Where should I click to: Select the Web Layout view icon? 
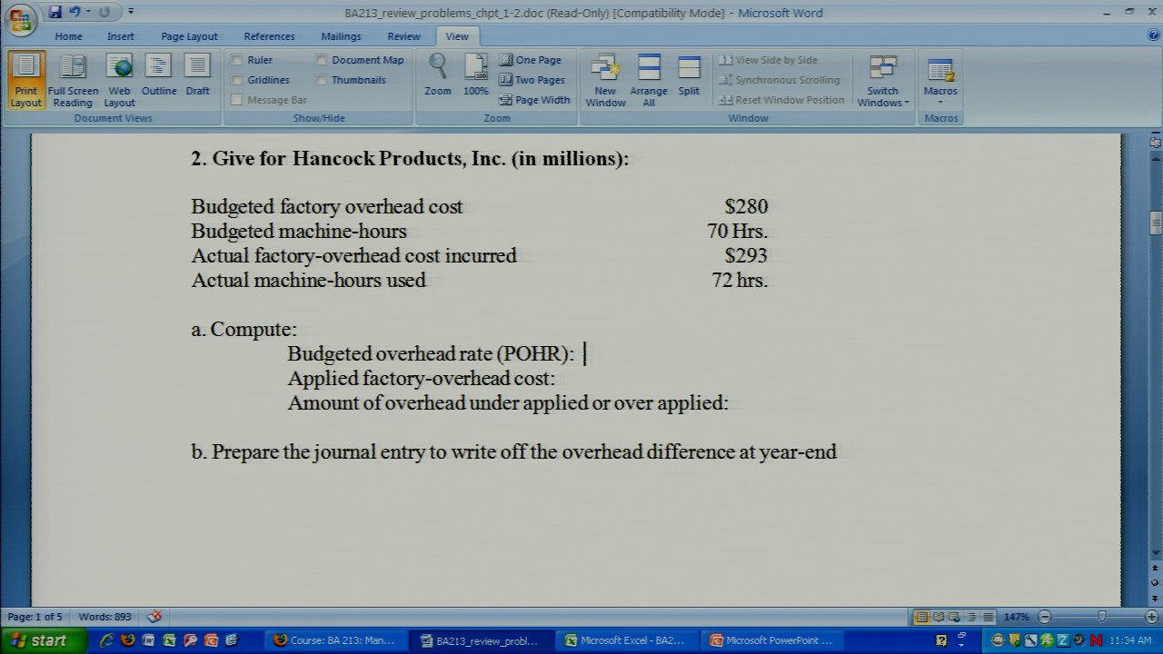pos(119,80)
